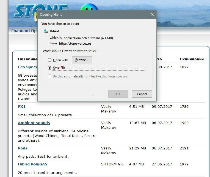Check Do this automatically for files checkbox
Screen dimensions: 210x177
[x=49, y=76]
